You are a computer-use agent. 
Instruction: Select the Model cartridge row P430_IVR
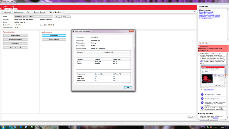(x=103, y=62)
